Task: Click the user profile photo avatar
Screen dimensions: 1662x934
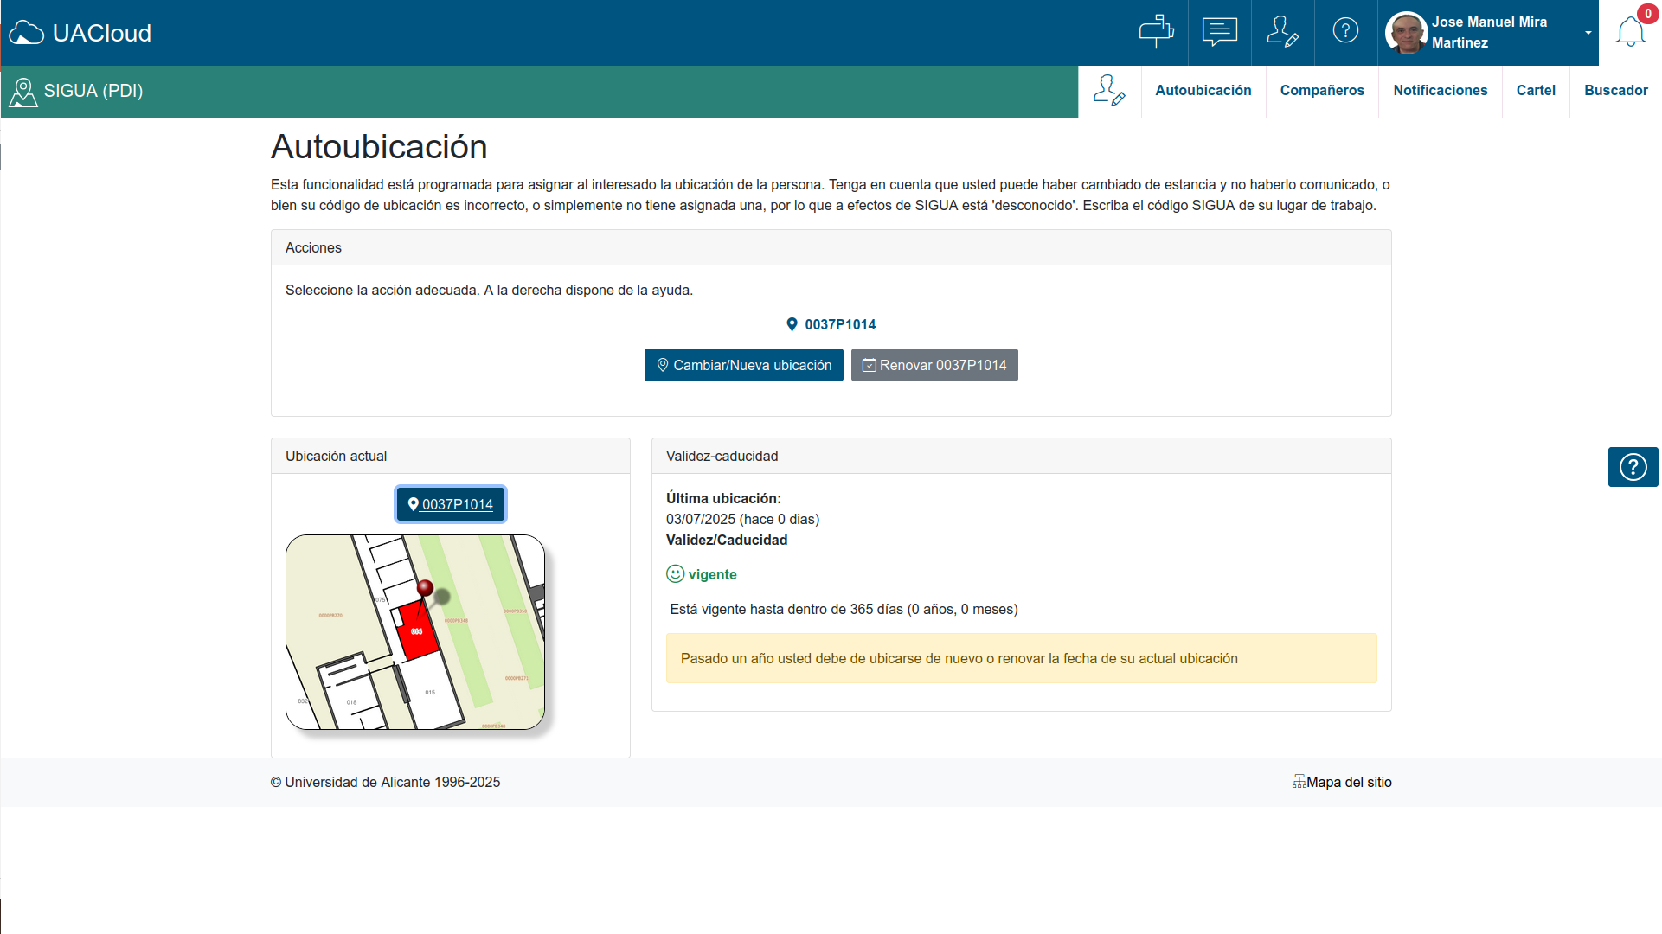Action: [1406, 33]
